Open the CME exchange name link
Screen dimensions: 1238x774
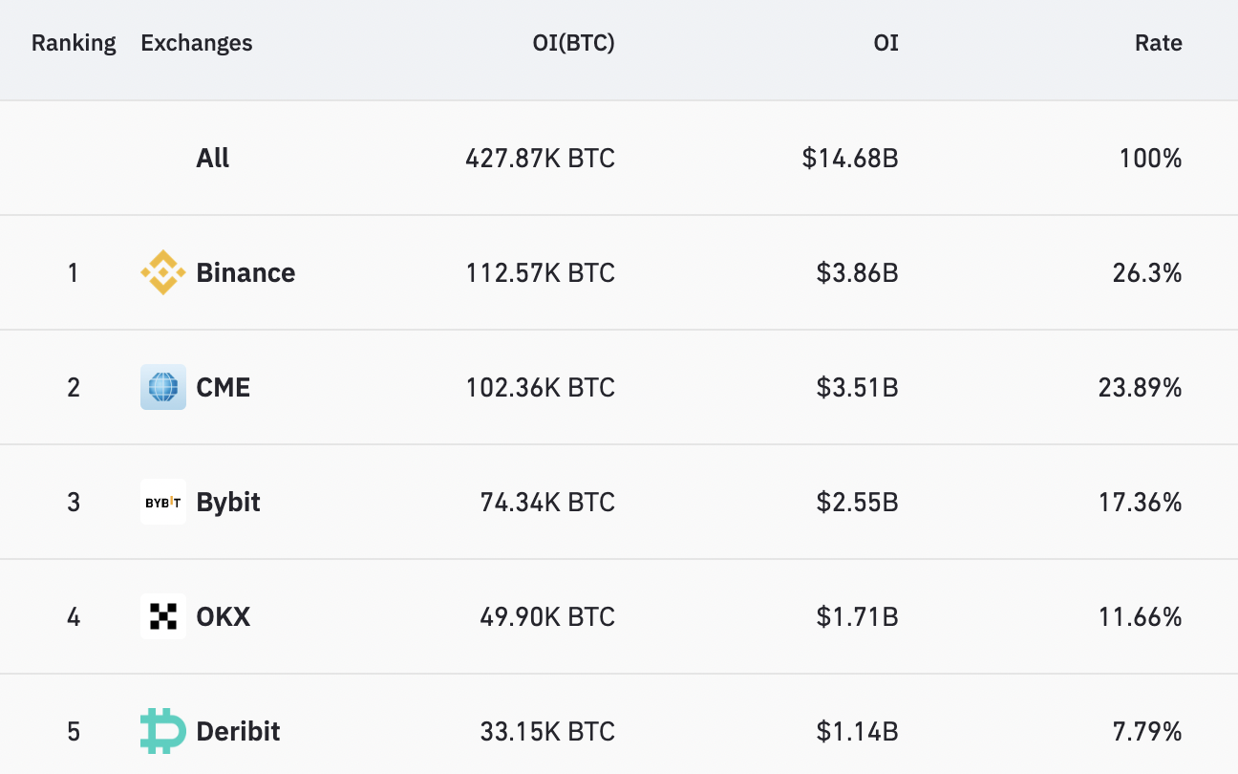(223, 387)
